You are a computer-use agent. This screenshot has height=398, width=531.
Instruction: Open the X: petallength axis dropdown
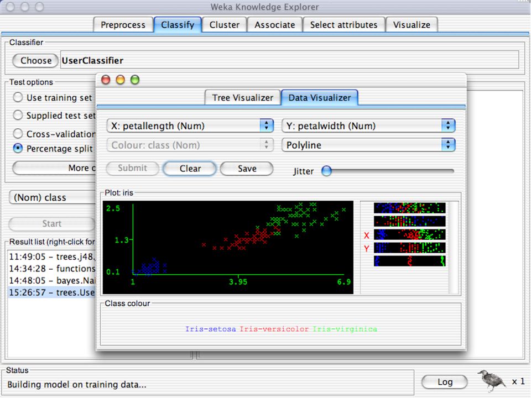click(190, 126)
